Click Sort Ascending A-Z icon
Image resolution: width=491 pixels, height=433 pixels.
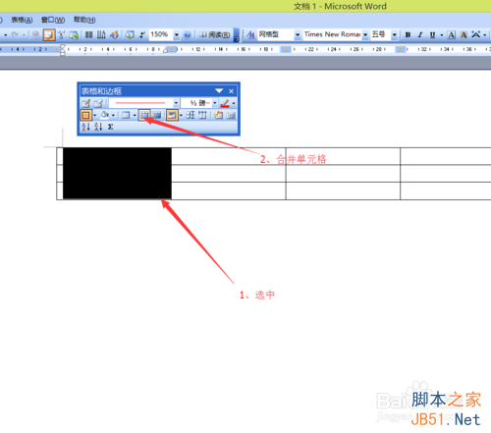click(85, 127)
